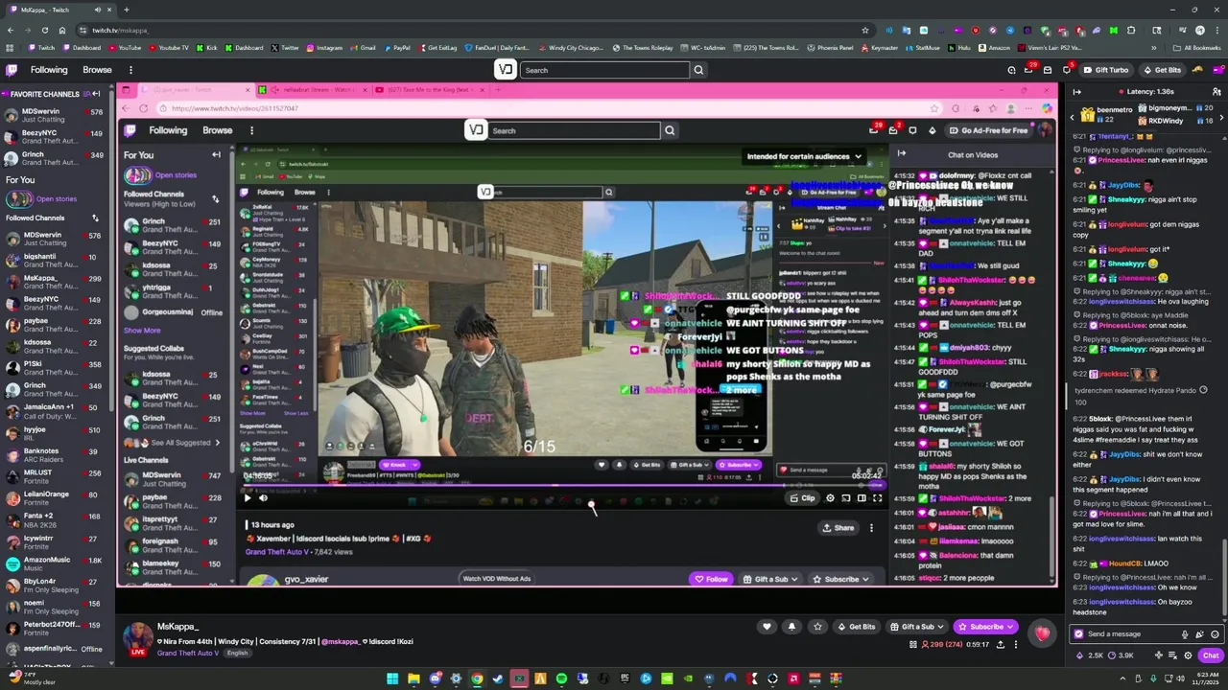This screenshot has width=1228, height=690.
Task: Click the outer Twitch search field
Action: point(604,70)
